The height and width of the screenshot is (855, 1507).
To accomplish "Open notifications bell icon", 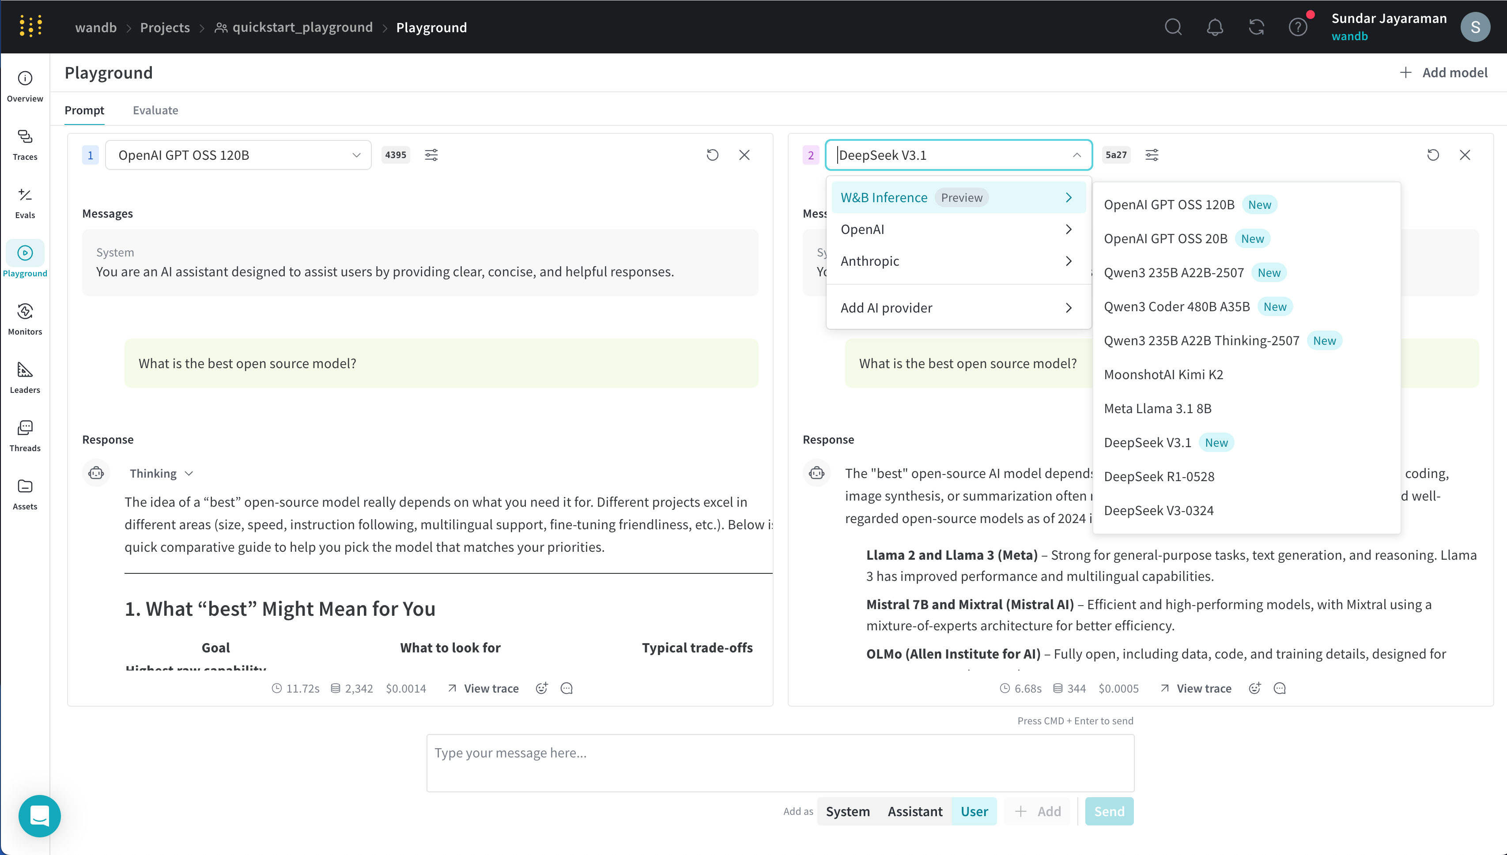I will coord(1215,27).
